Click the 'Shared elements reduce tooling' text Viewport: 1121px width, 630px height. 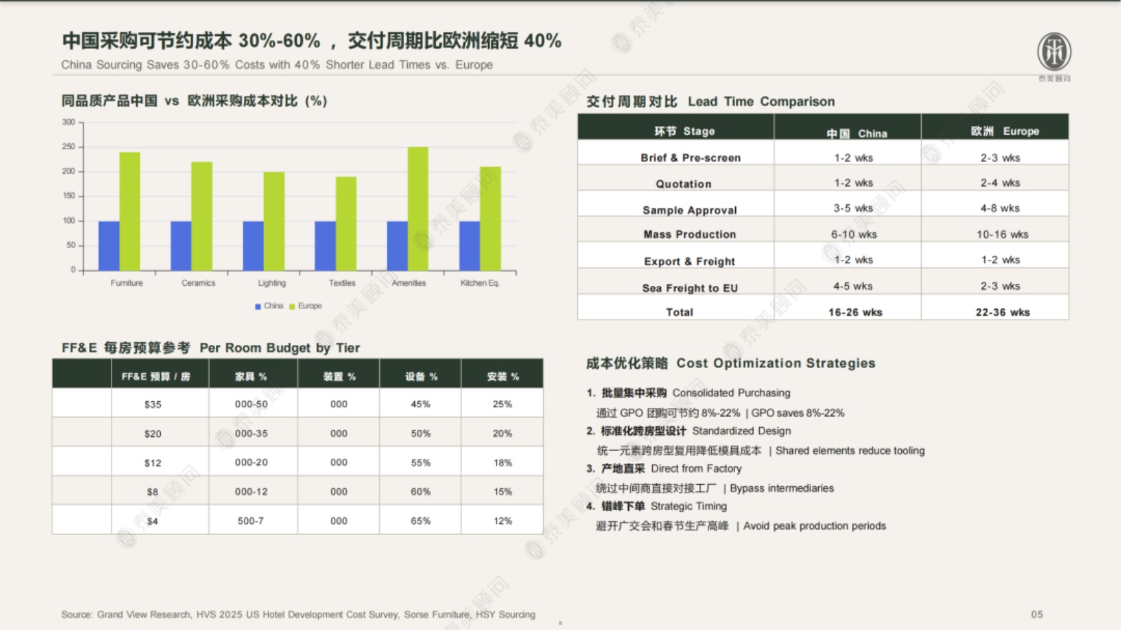pos(850,451)
